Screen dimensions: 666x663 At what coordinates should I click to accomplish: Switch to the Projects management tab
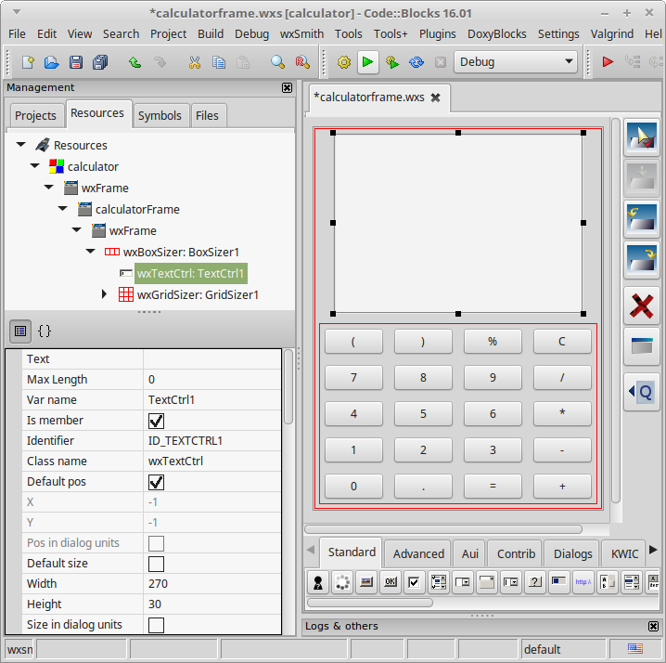(35, 116)
